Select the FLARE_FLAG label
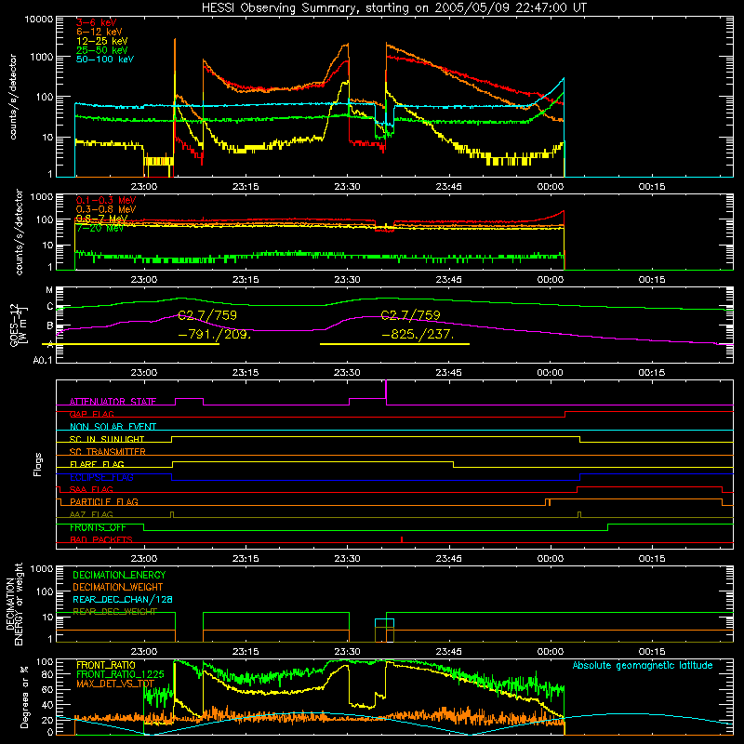The height and width of the screenshot is (744, 744). click(x=97, y=464)
